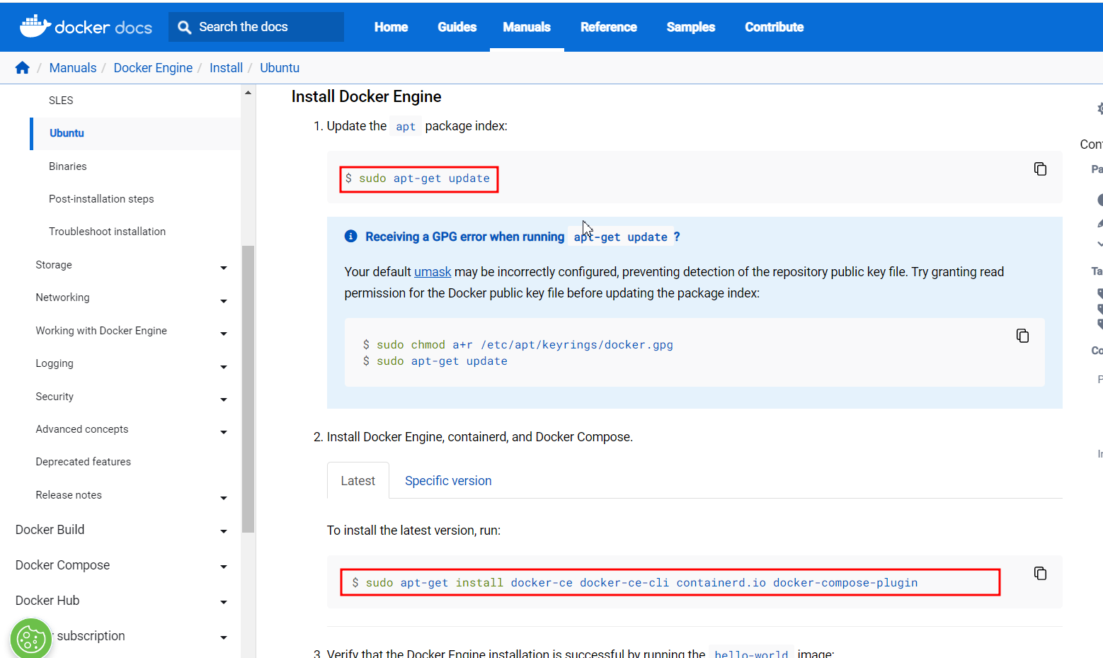Follow the umask hyperlink
This screenshot has height=658, width=1103.
433,272
